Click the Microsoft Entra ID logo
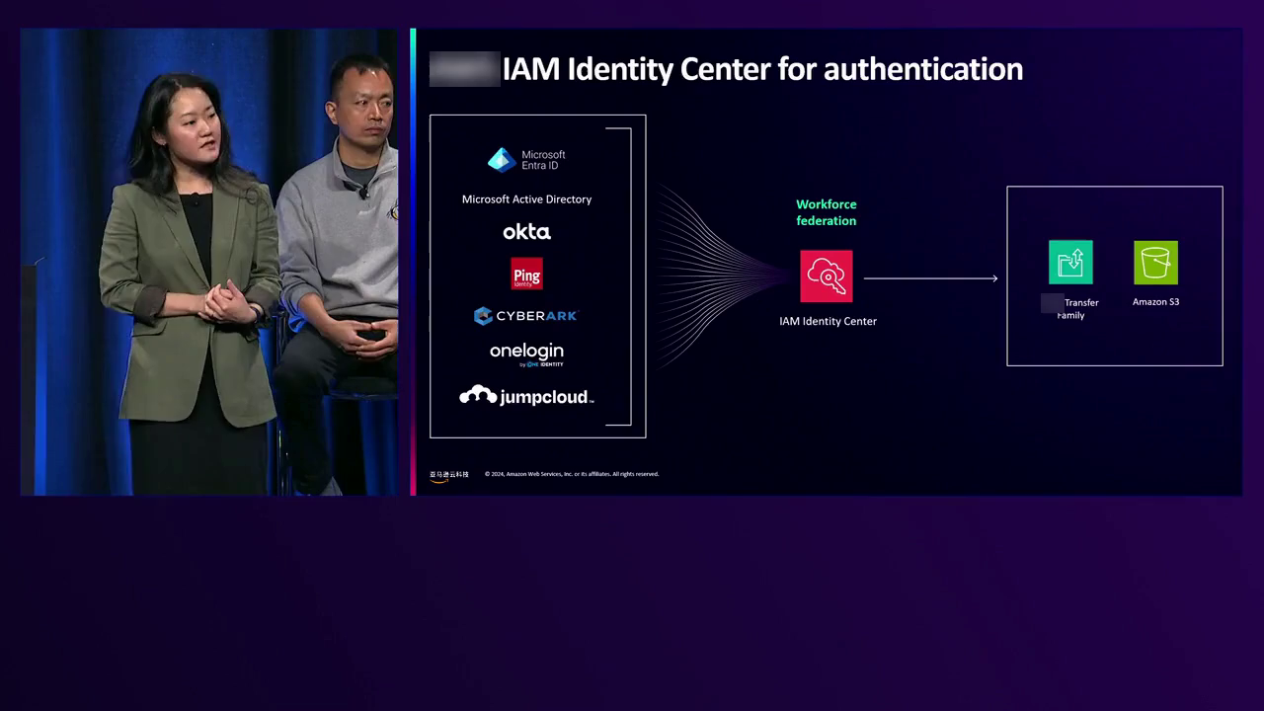This screenshot has height=711, width=1264. (x=526, y=160)
